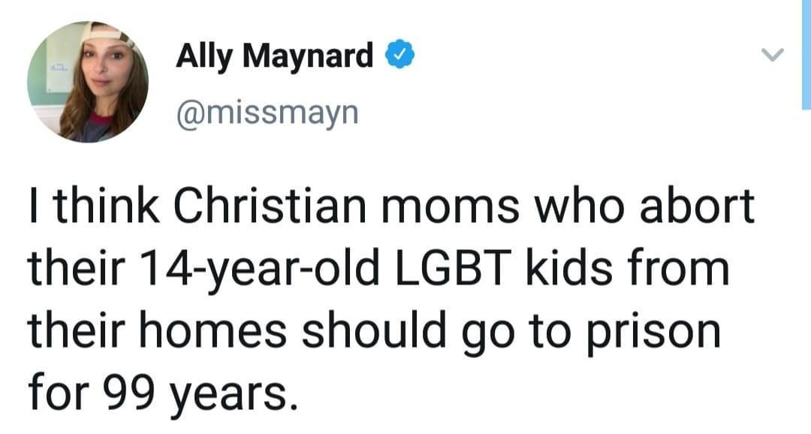Open Ally Maynard's profile picture

coord(88,82)
